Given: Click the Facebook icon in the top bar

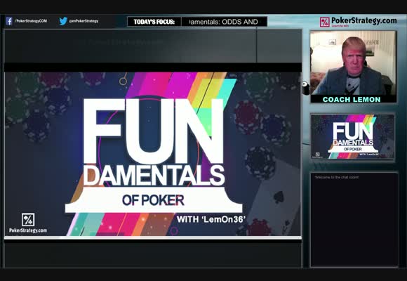Looking at the screenshot, I should pyautogui.click(x=9, y=21).
